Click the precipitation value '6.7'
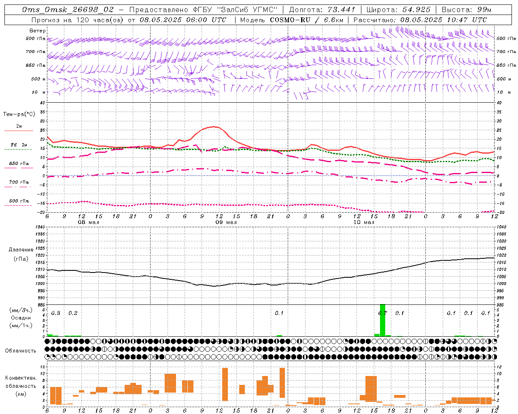The height and width of the screenshot is (414, 518). 382,313
